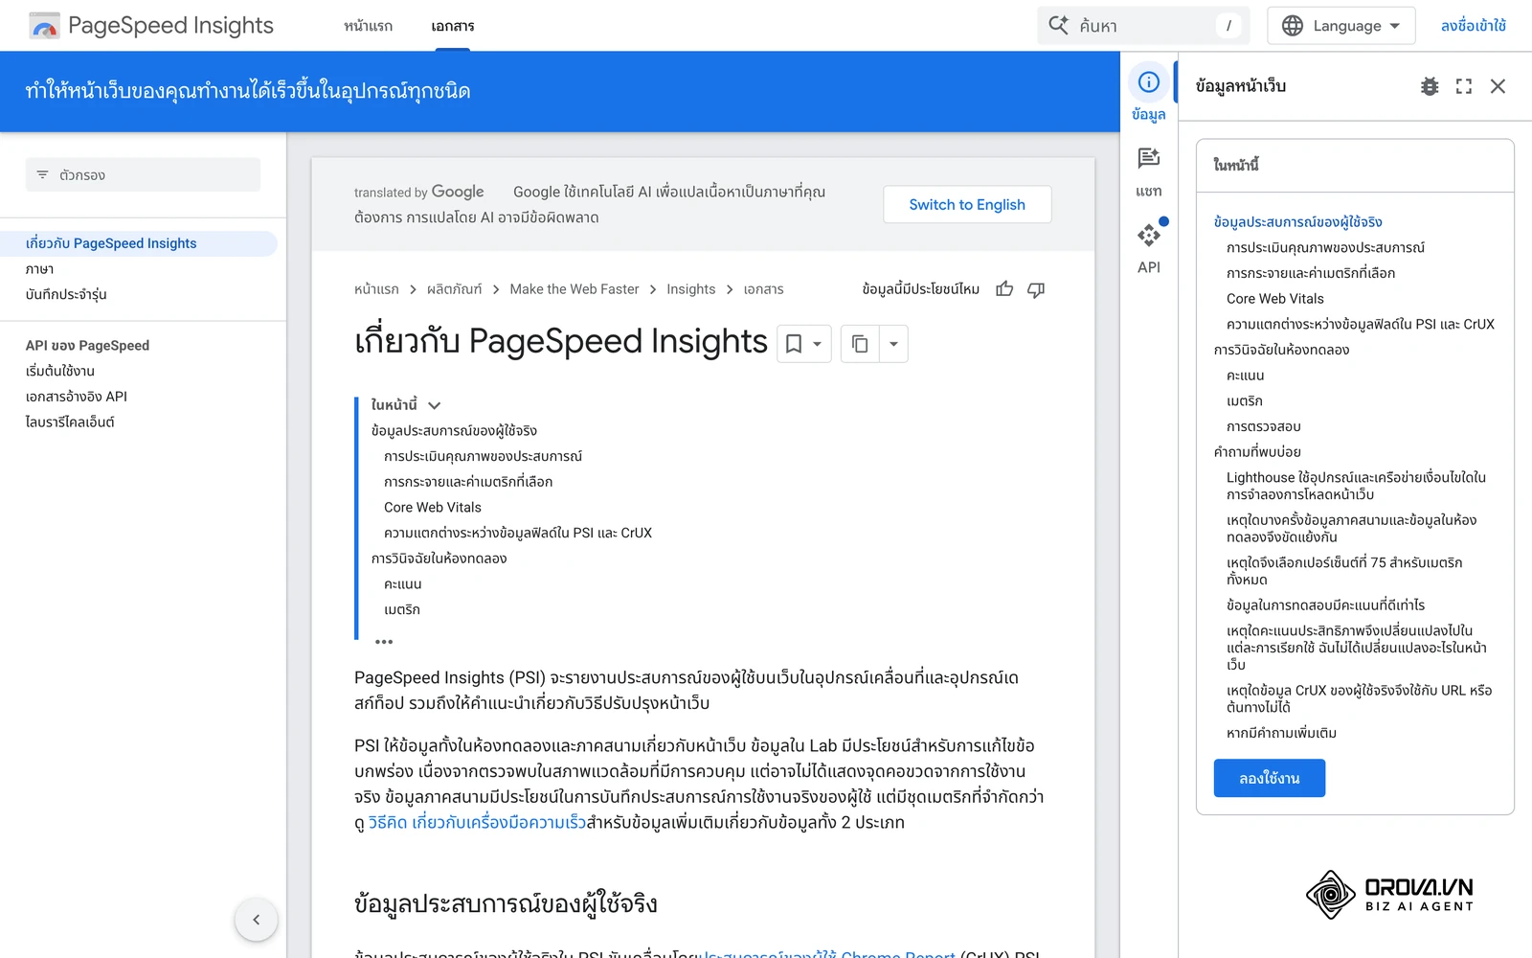Open บันทึกประจำรุ่น in left sidebar

pos(66,294)
